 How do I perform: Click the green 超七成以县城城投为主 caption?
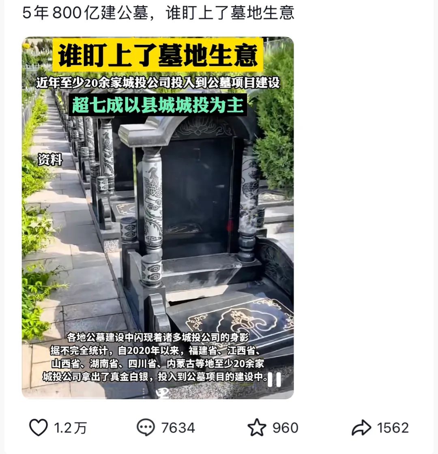pos(158,105)
